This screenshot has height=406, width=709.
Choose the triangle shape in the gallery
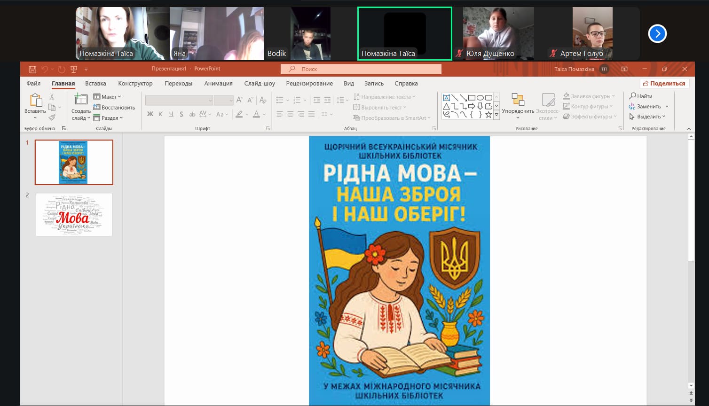447,106
